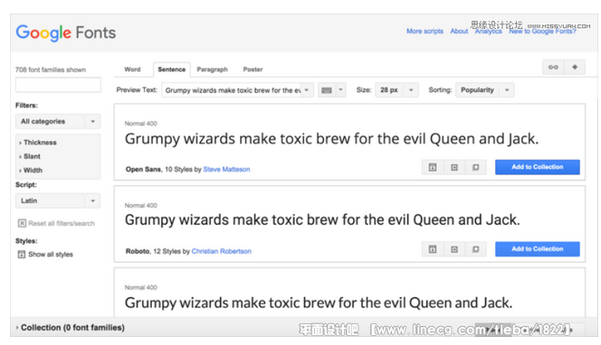Open the Latin script dropdown
The width and height of the screenshot is (601, 345).
click(x=58, y=200)
